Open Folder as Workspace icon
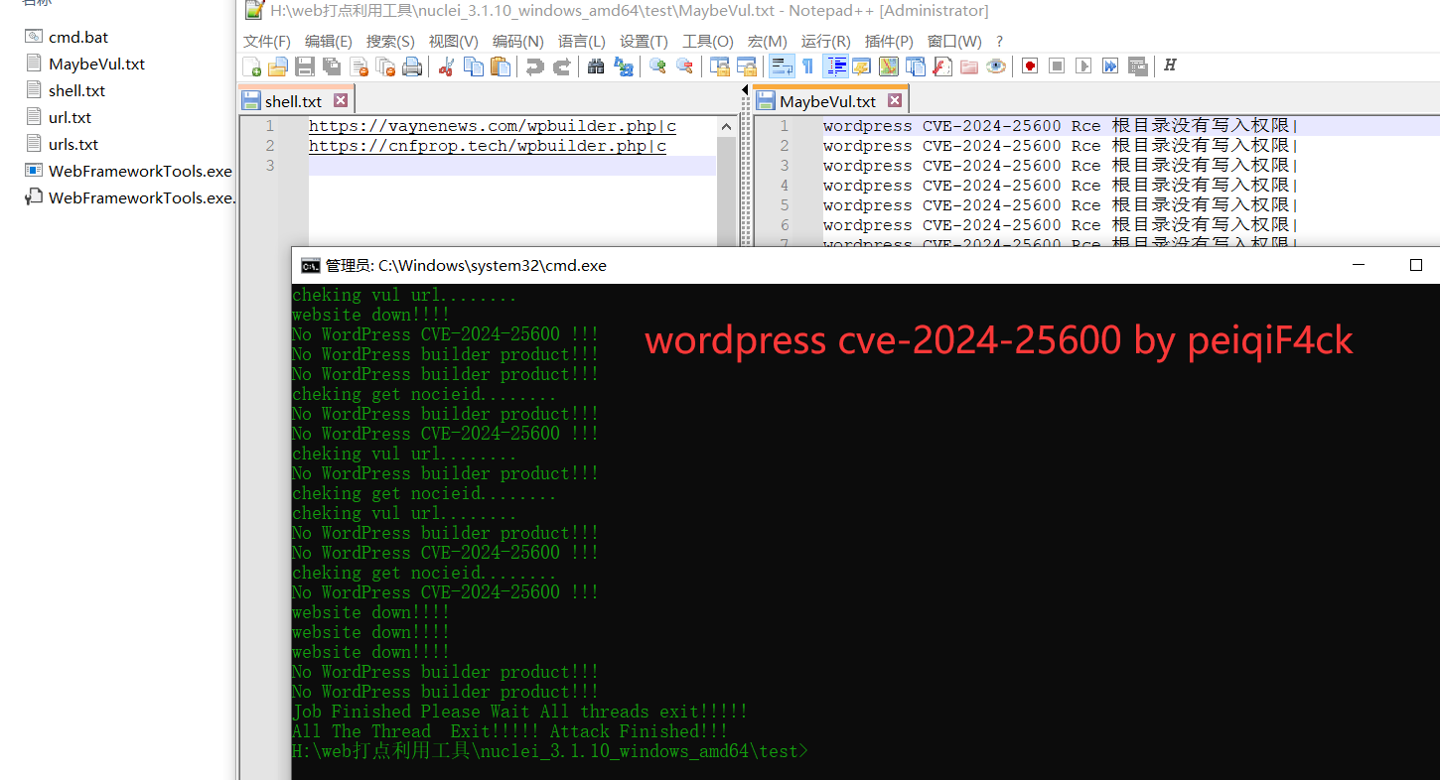1440x780 pixels. point(969,66)
